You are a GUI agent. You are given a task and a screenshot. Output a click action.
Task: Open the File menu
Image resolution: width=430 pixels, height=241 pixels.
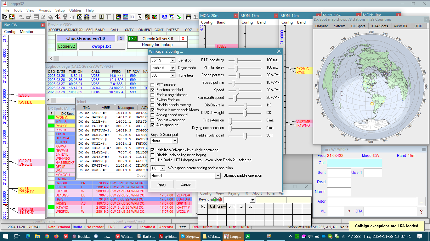click(x=6, y=10)
